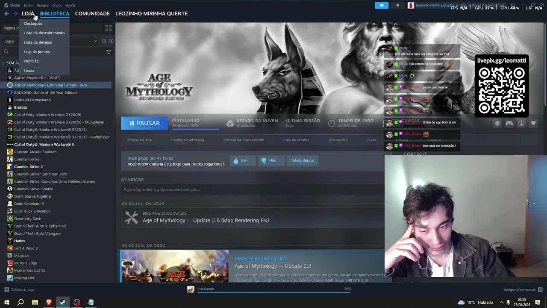Collapse the SEM CATEGORIA section

click(x=4, y=63)
